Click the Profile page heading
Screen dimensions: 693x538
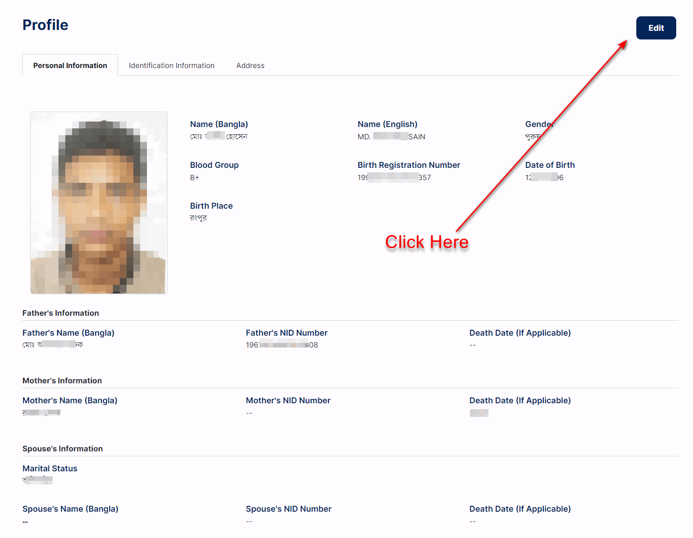(45, 25)
